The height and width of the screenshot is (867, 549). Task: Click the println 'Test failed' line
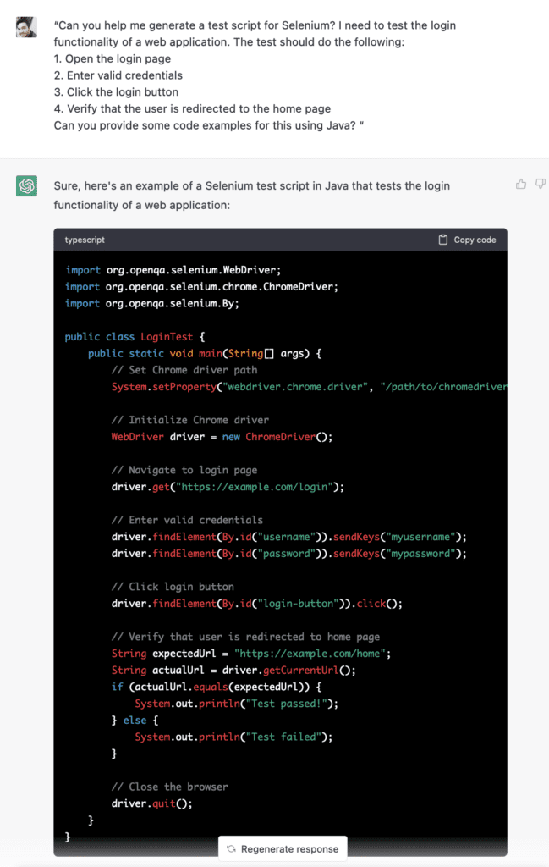point(233,737)
